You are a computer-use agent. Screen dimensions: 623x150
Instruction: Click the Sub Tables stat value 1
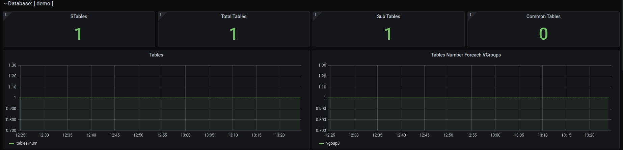[x=388, y=34]
